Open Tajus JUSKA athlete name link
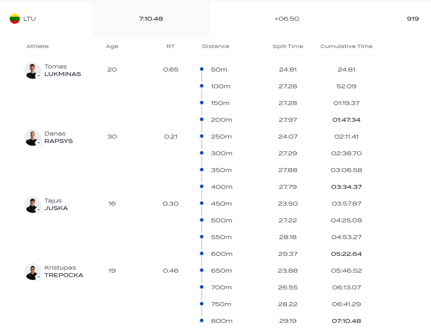Viewport: 431px width, 331px height. click(56, 204)
